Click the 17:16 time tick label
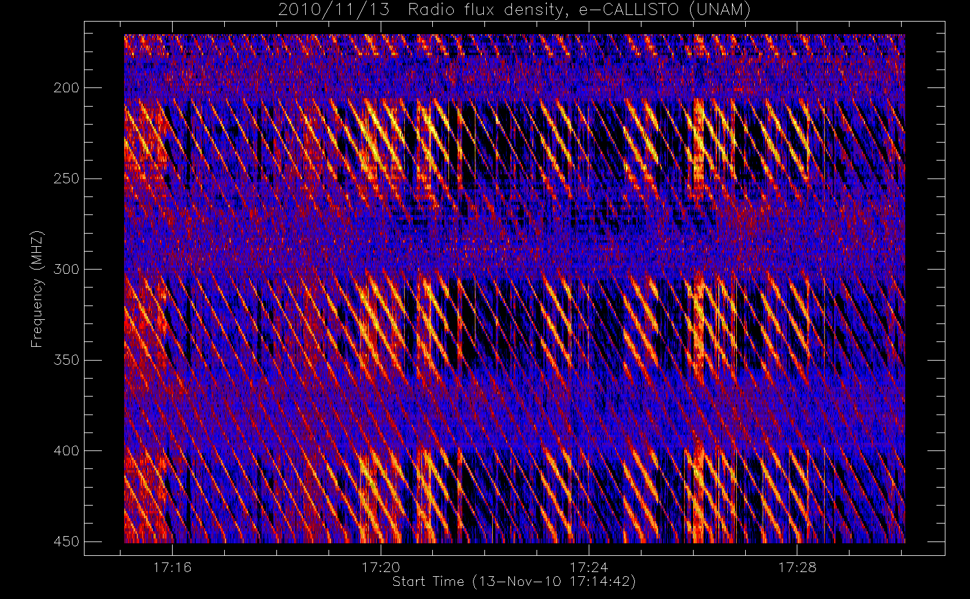The image size is (970, 599). tap(173, 567)
